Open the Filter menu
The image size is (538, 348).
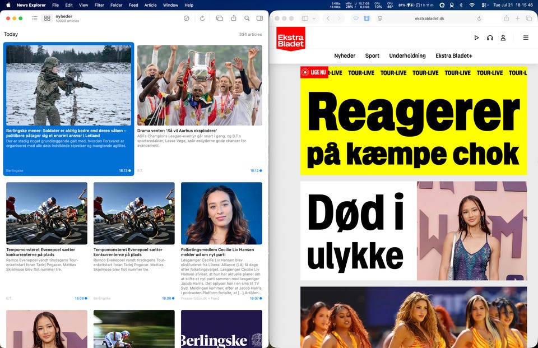[99, 5]
